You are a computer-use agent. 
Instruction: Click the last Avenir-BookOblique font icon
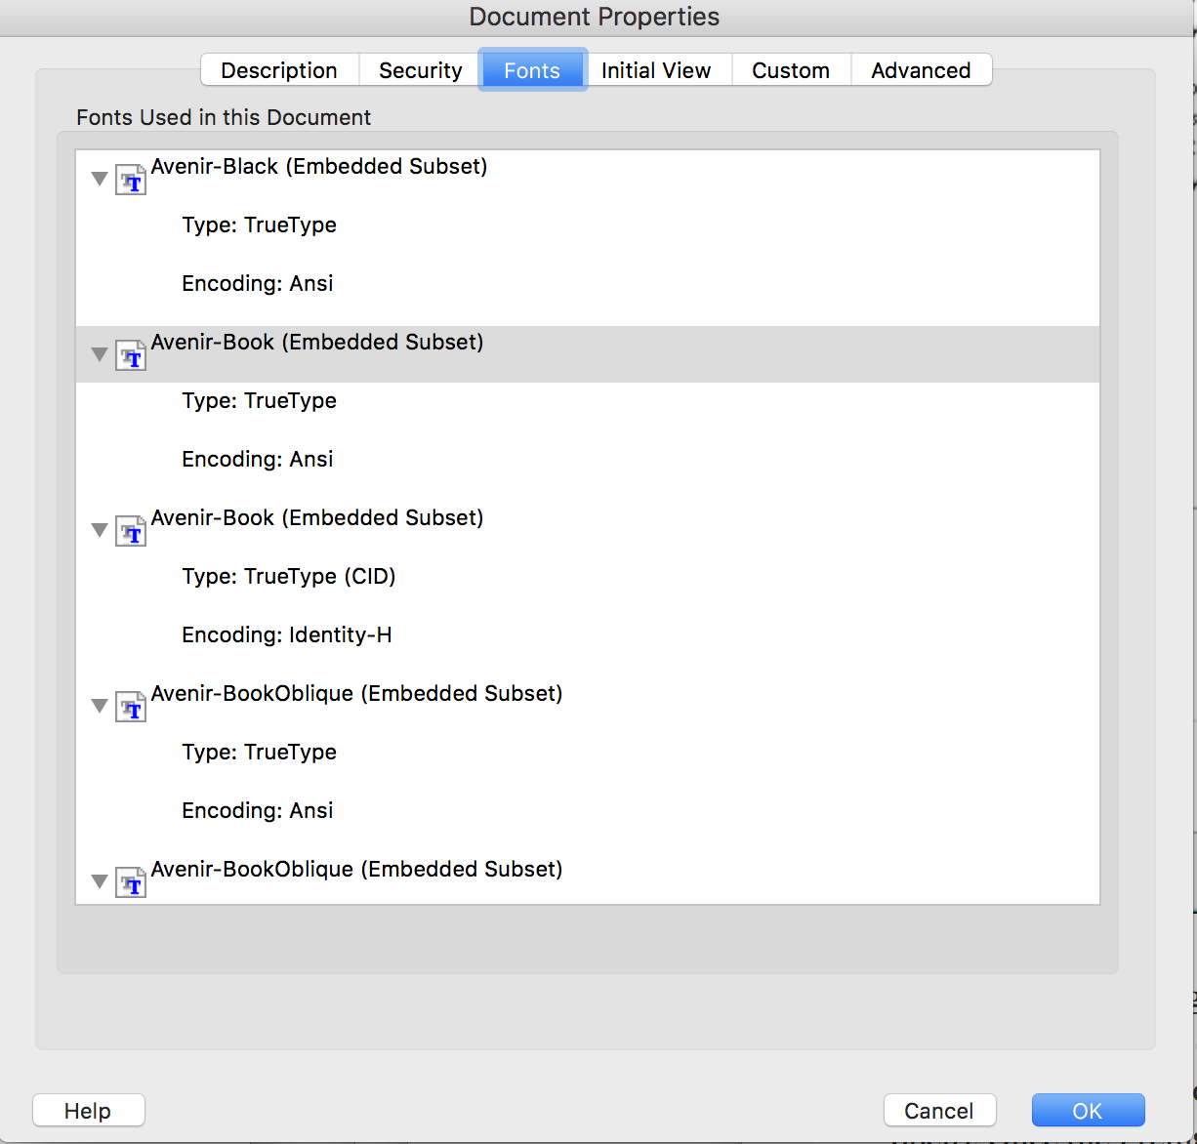131,883
